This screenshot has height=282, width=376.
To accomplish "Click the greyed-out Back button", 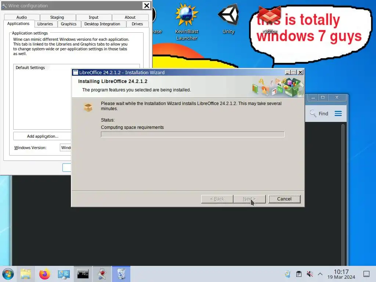I will coord(217,199).
